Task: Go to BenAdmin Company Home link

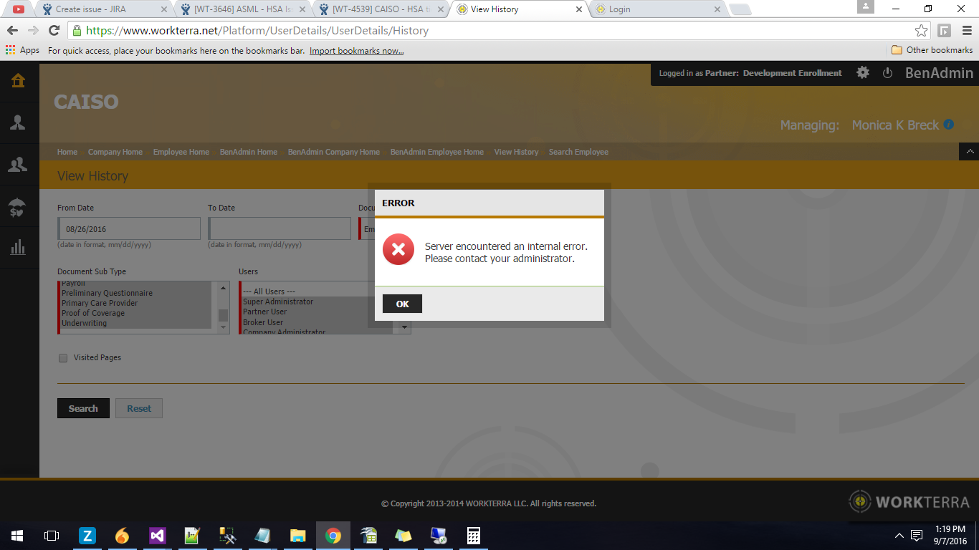Action: tap(334, 152)
